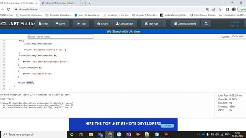
Task: Click the New fiddle button
Action: (x=43, y=24)
